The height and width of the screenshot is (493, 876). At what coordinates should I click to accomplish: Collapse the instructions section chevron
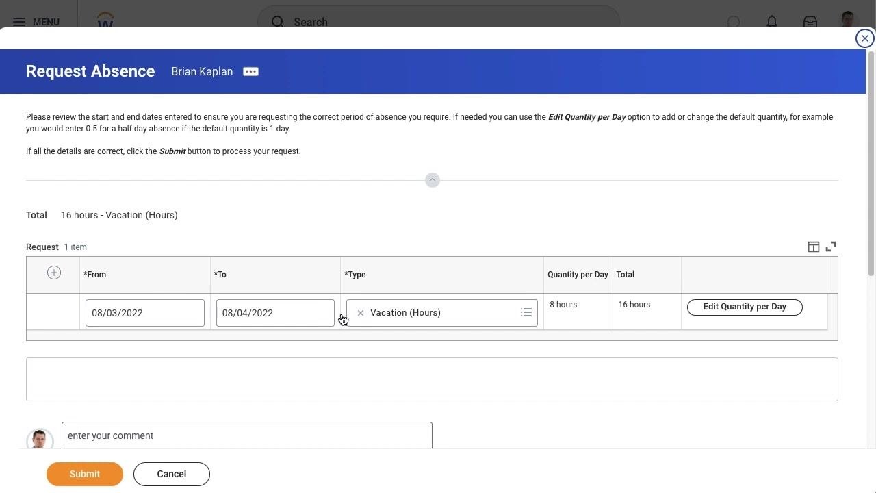click(432, 180)
